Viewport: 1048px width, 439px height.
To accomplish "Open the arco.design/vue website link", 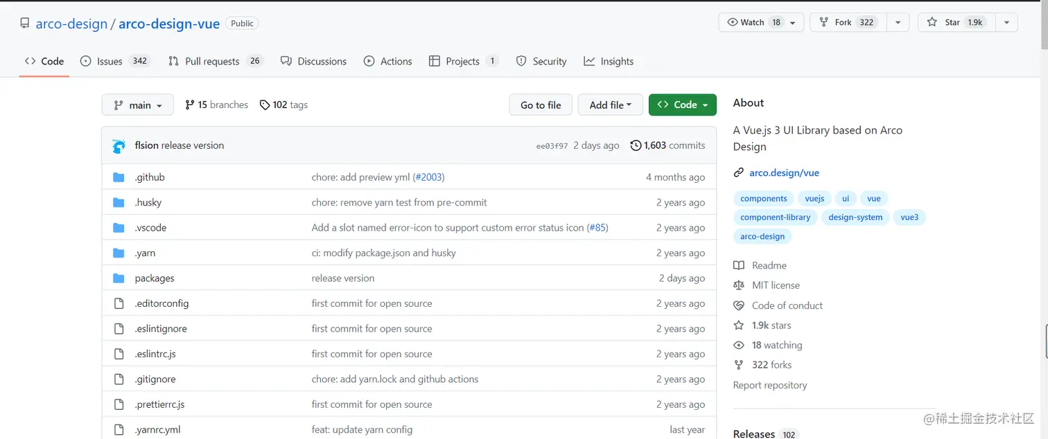I will (x=784, y=173).
